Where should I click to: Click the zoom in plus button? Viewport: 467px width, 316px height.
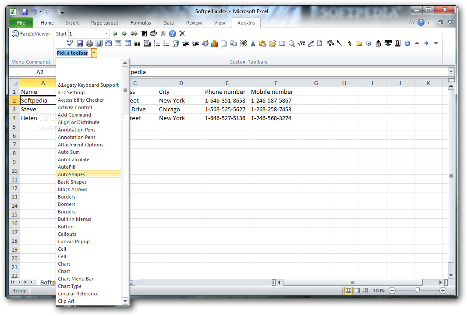[x=443, y=291]
